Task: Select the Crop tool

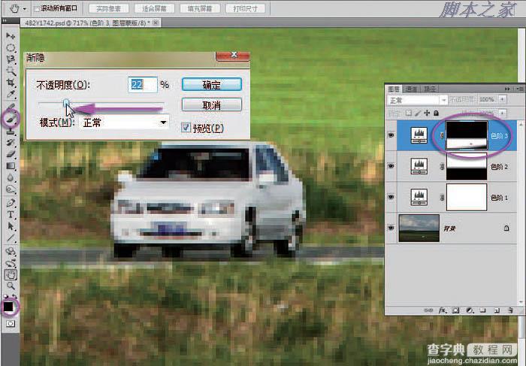Action: click(11, 83)
